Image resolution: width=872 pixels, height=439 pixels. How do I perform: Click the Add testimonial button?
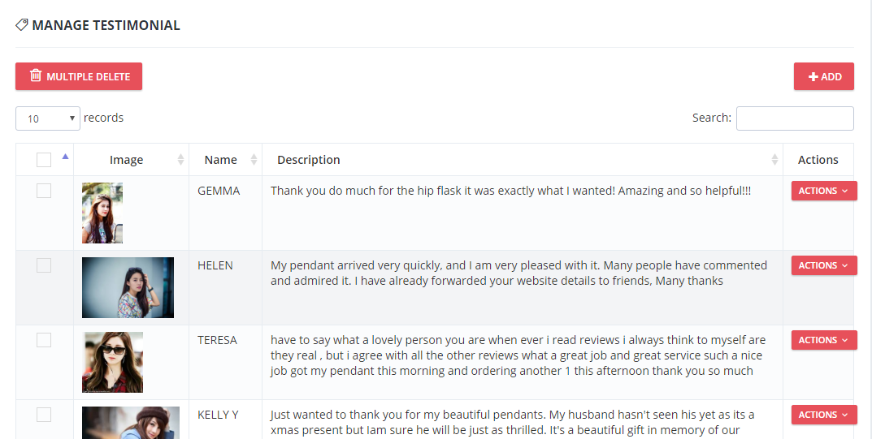[x=823, y=76]
